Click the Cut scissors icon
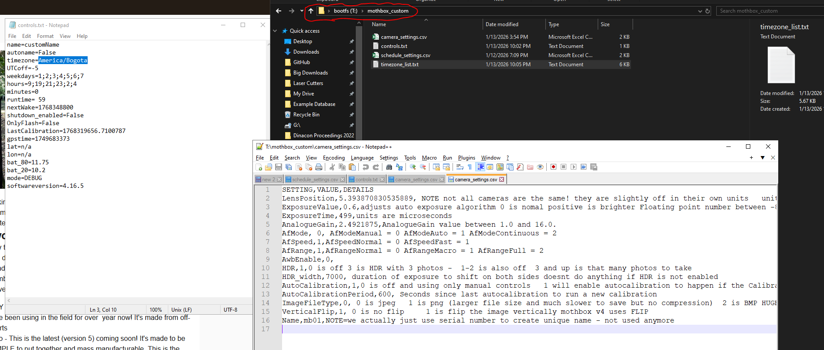This screenshot has width=824, height=350. coord(332,167)
